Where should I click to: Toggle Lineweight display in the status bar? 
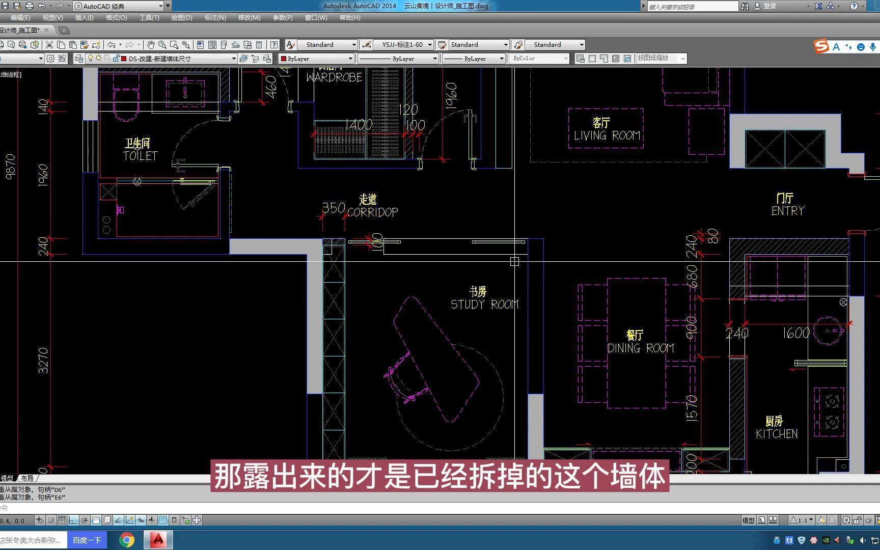point(152,520)
